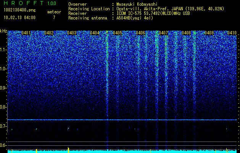Click the 0.6 kHz frequency label
Viewport: 240px width, 153px height.
3,145
